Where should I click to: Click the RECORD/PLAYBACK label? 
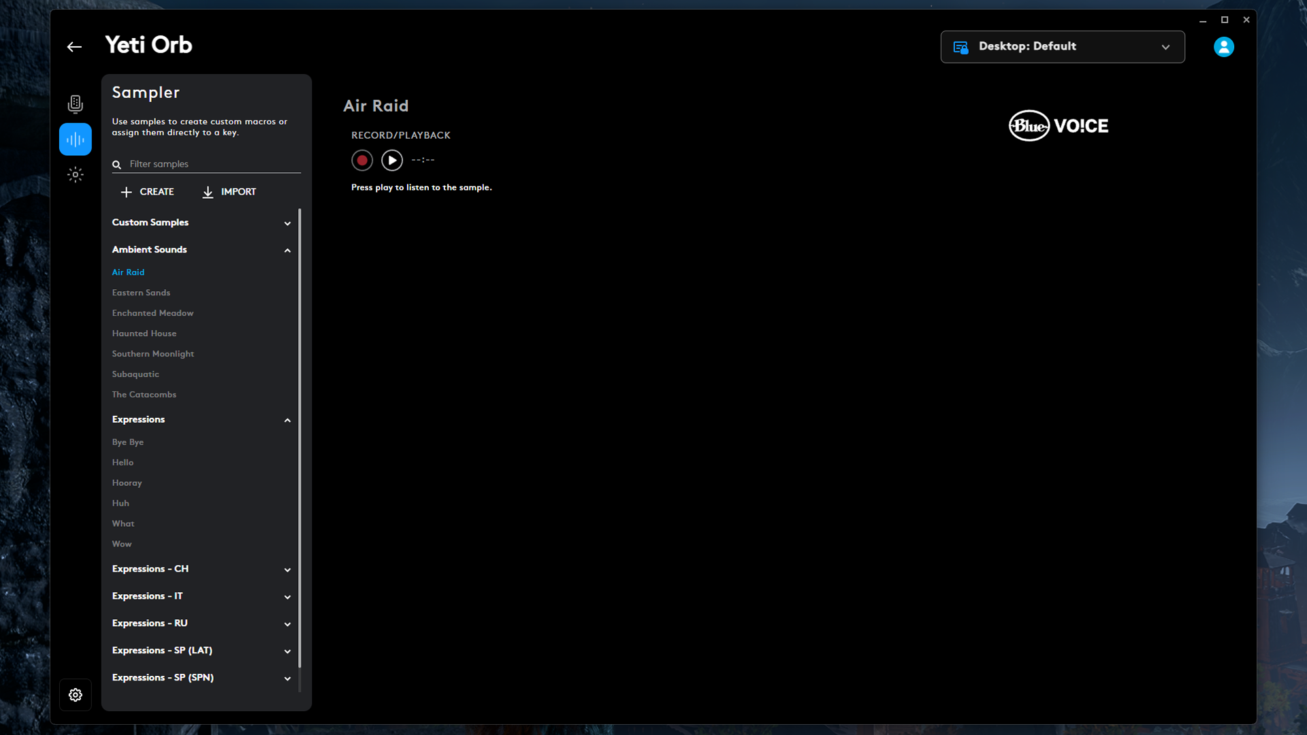click(401, 135)
